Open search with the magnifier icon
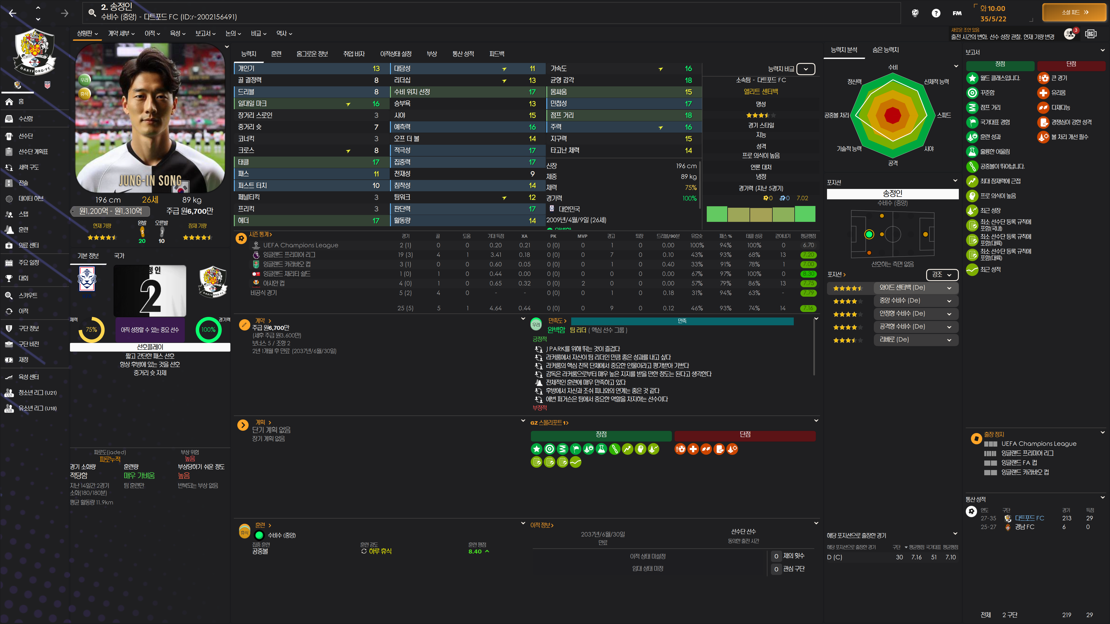Screen dimensions: 1110x624 click(x=92, y=13)
